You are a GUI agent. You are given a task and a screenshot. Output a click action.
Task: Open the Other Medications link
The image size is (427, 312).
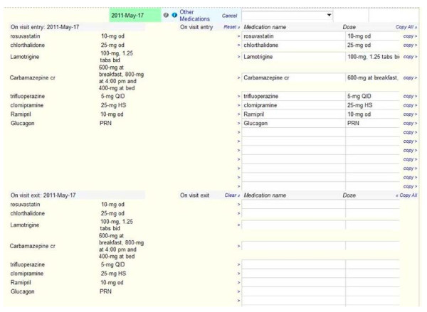(x=194, y=16)
